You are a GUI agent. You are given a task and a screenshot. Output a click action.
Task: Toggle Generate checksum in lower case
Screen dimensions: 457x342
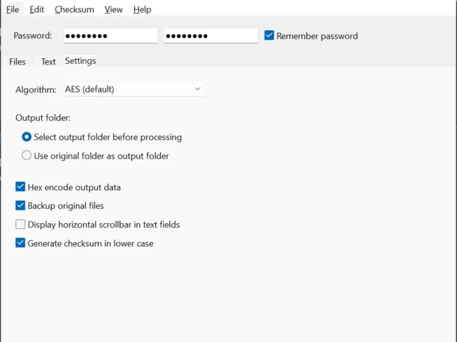[x=21, y=243]
